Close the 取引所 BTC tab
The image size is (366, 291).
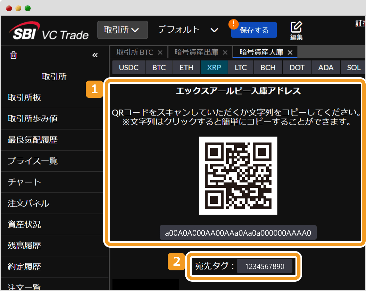tap(160, 53)
